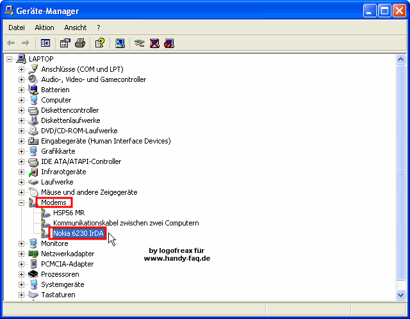The width and height of the screenshot is (410, 319).
Task: Expand the Tastaturen node
Action: pyautogui.click(x=21, y=295)
